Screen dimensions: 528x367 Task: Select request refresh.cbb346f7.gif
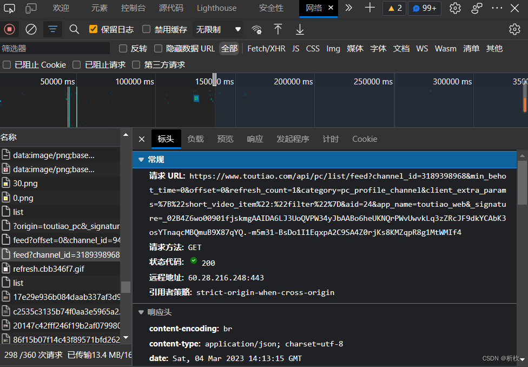(60, 269)
